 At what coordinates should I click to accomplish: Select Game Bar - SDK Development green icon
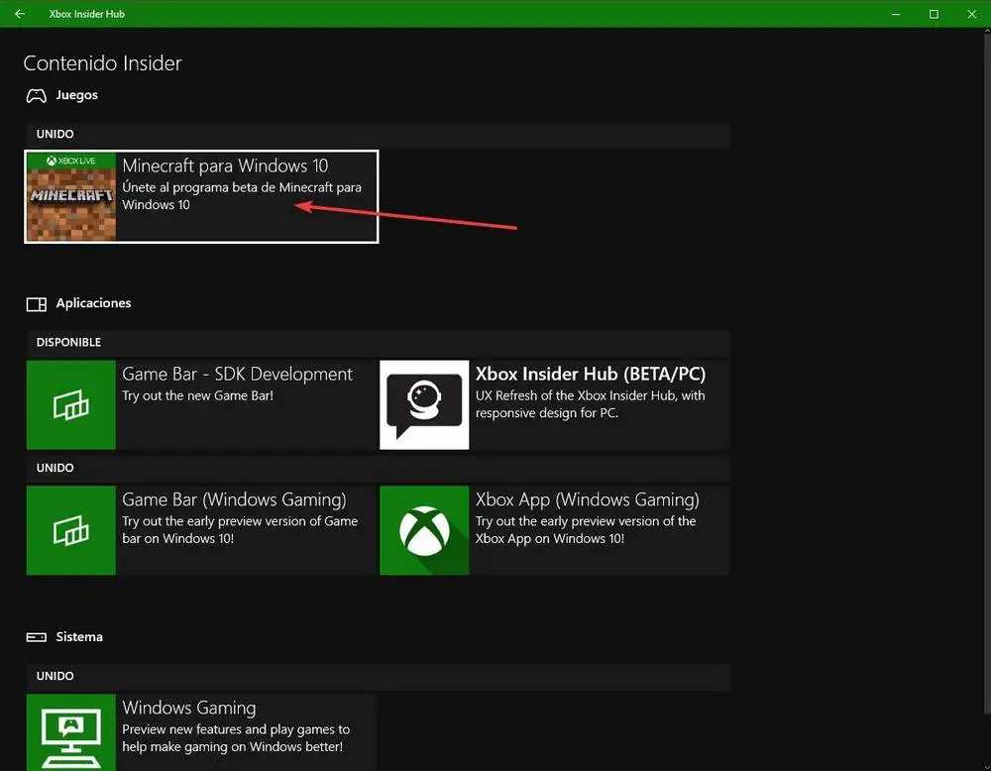point(70,404)
